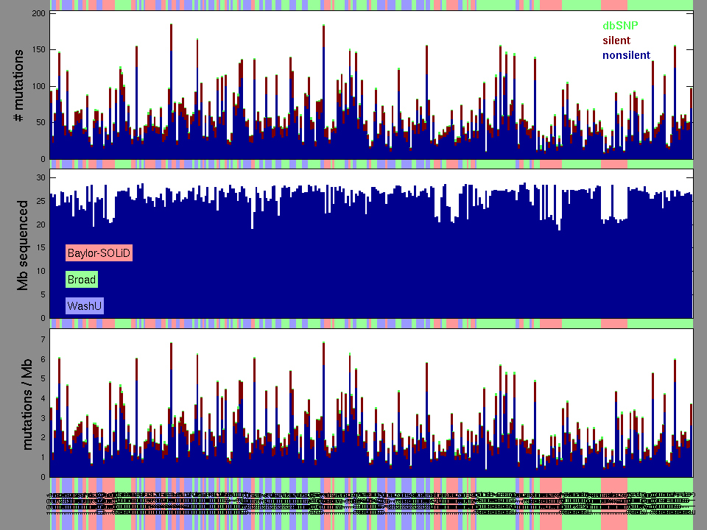The height and width of the screenshot is (530, 707).
Task: Click the 200 tick on the # mutations axis
Action: coord(37,14)
